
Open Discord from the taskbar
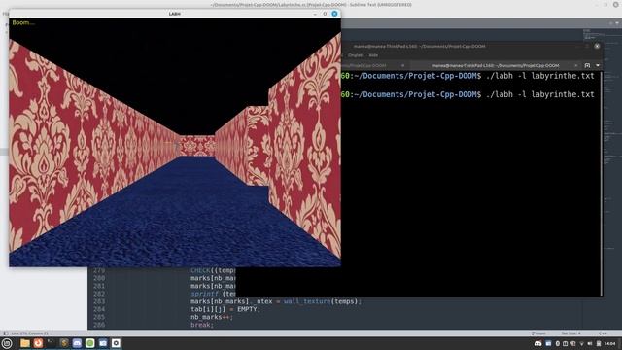[77, 343]
